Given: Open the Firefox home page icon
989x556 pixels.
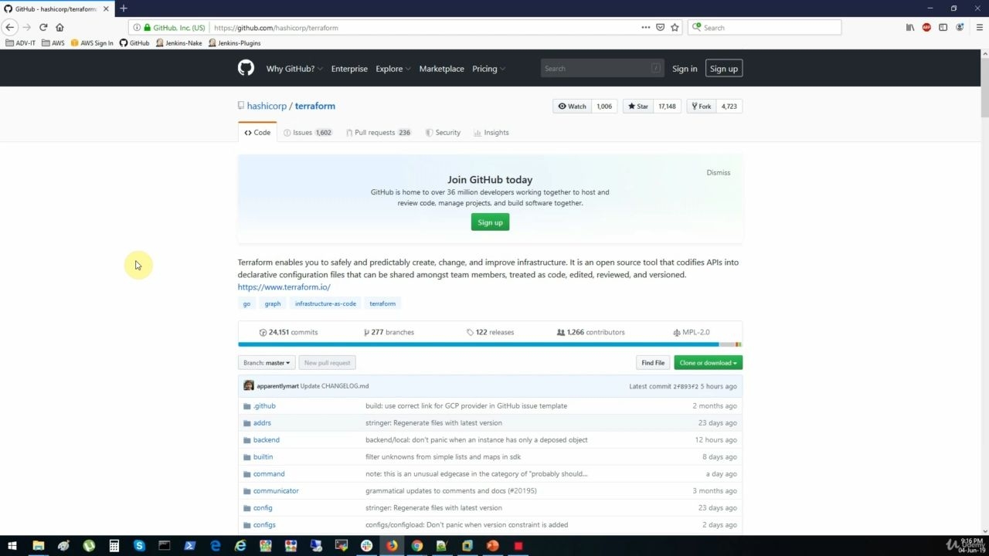Looking at the screenshot, I should pyautogui.click(x=59, y=27).
